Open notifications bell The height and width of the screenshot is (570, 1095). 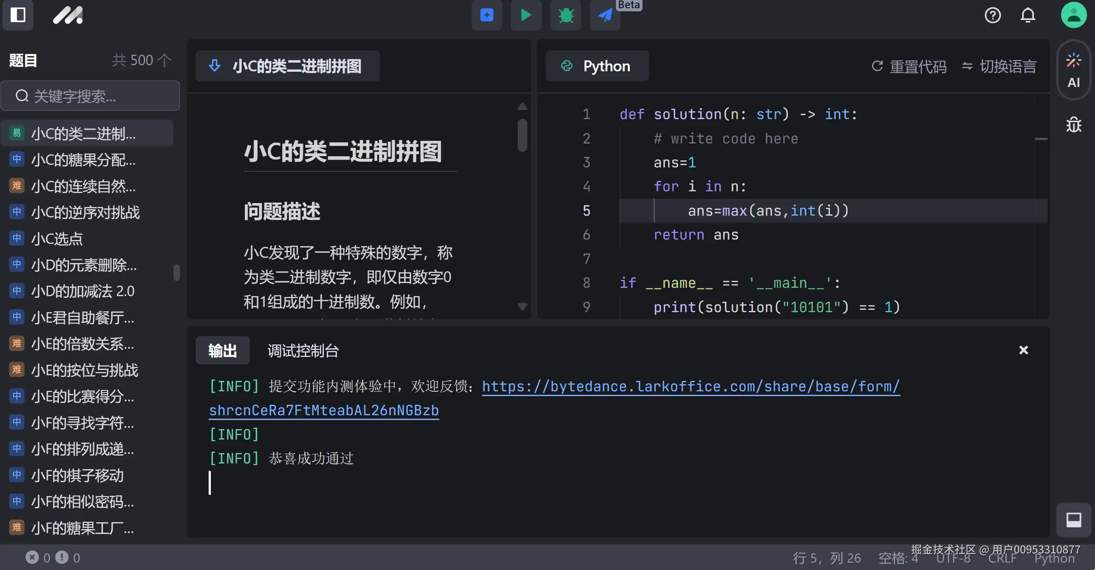1028,15
